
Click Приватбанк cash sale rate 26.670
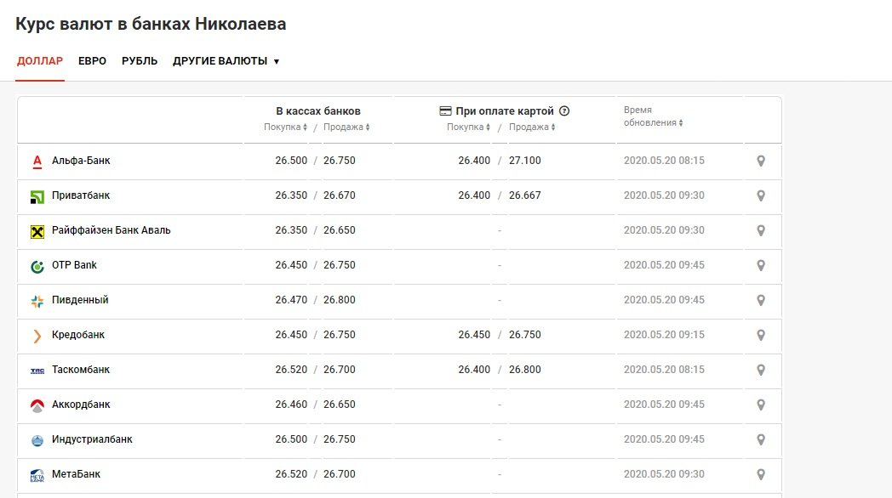(x=339, y=195)
